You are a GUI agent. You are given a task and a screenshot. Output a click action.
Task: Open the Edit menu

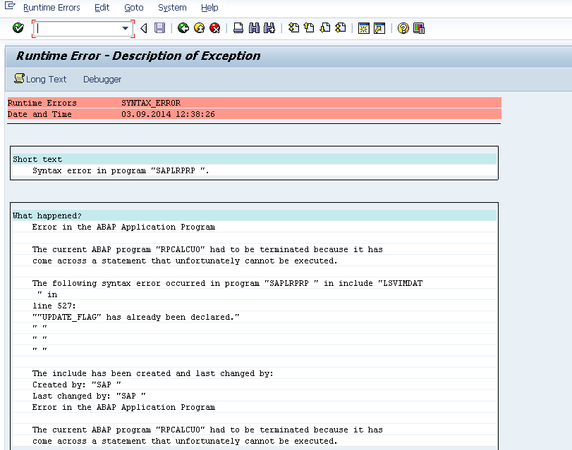(102, 8)
